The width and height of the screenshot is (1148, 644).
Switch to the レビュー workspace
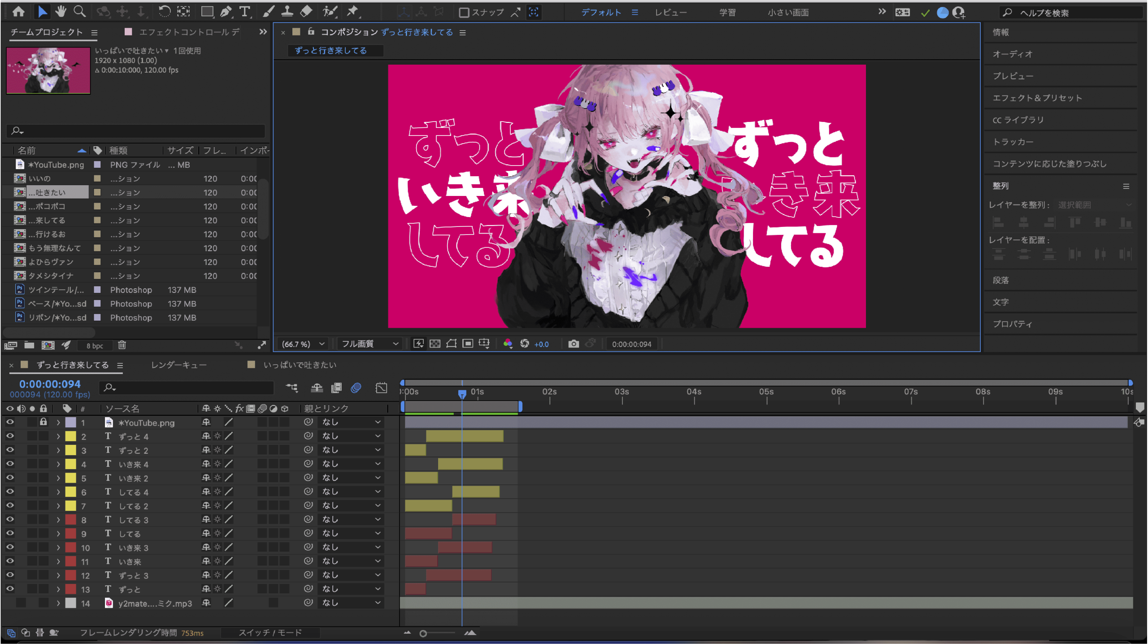(670, 13)
